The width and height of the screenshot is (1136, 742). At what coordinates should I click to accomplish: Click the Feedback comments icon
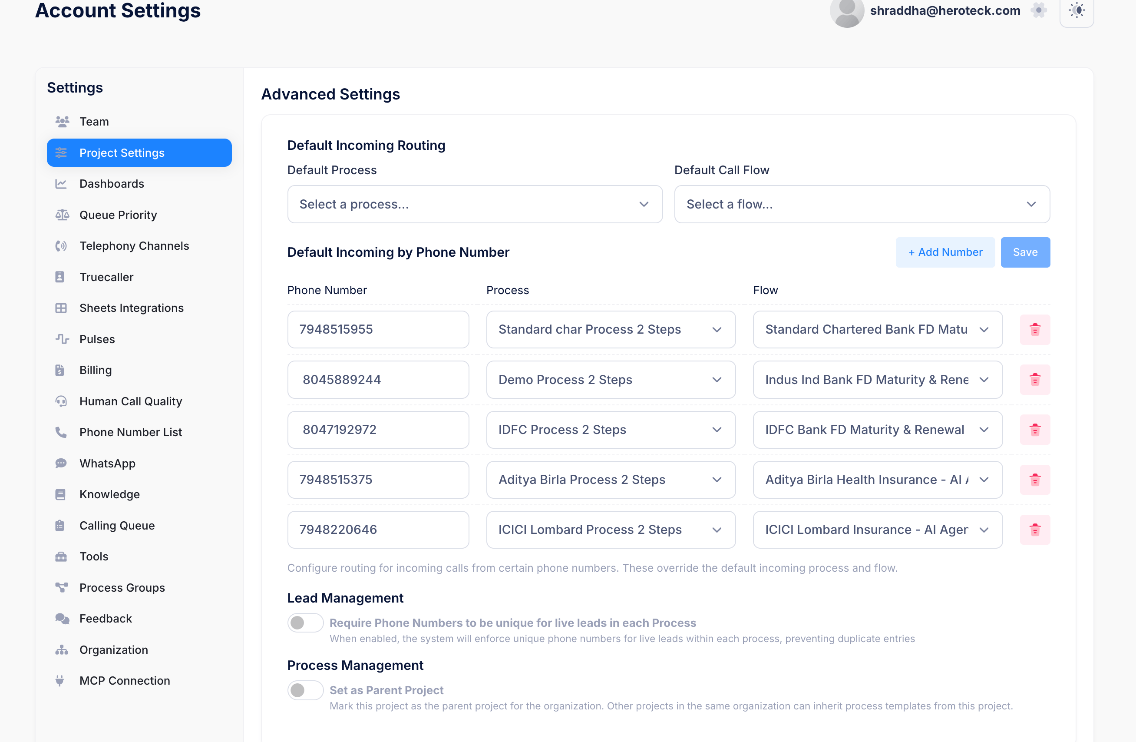coord(62,619)
